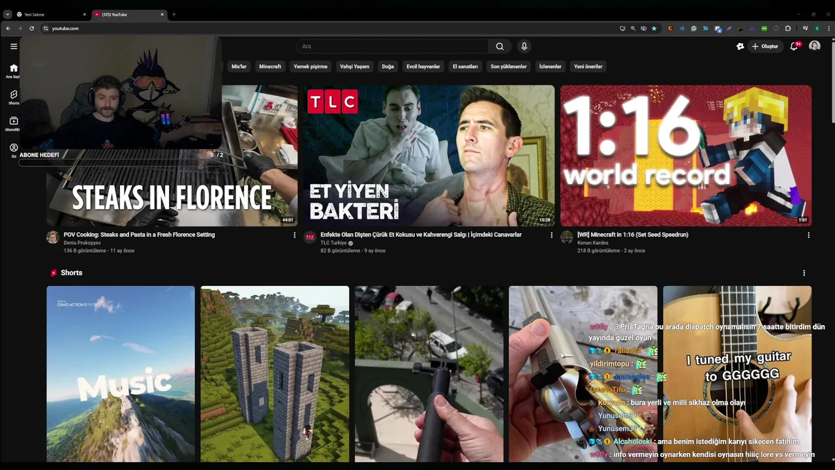The width and height of the screenshot is (835, 470).
Task: Open POV Cooking: Steaks and Pasta title
Action: (x=139, y=234)
